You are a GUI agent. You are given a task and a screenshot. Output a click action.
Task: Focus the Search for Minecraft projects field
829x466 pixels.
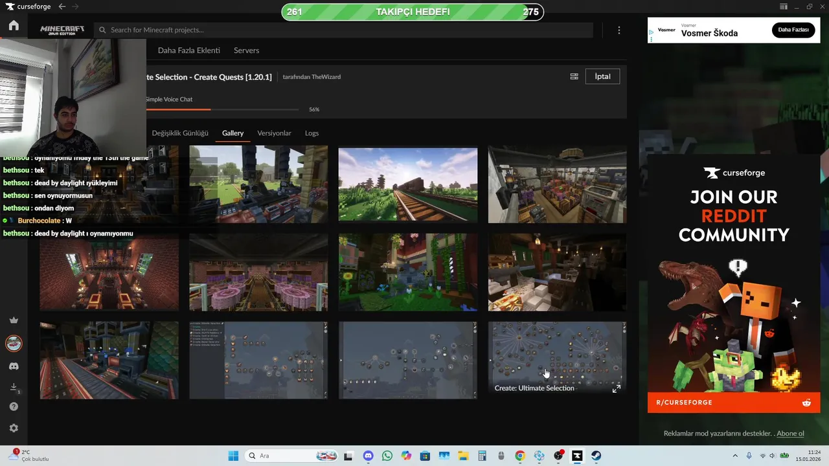coord(343,30)
